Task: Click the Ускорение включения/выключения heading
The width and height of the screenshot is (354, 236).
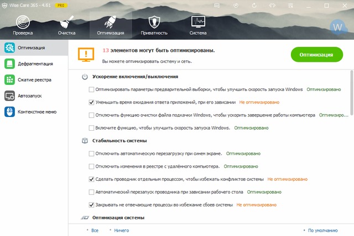Action: coord(135,77)
